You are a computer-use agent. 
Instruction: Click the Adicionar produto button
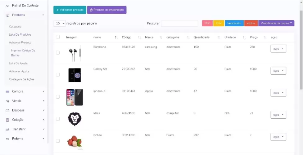coord(70,10)
